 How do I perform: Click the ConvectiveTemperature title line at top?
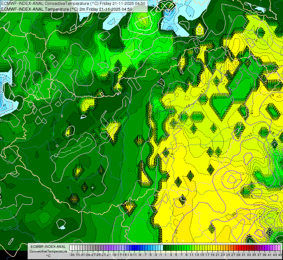[73, 3]
